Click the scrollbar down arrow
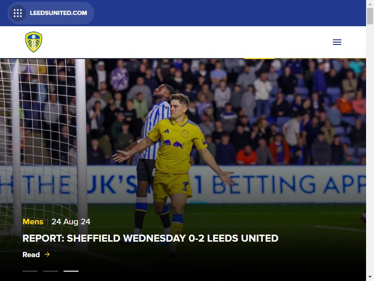The image size is (374, 281). pyautogui.click(x=370, y=277)
